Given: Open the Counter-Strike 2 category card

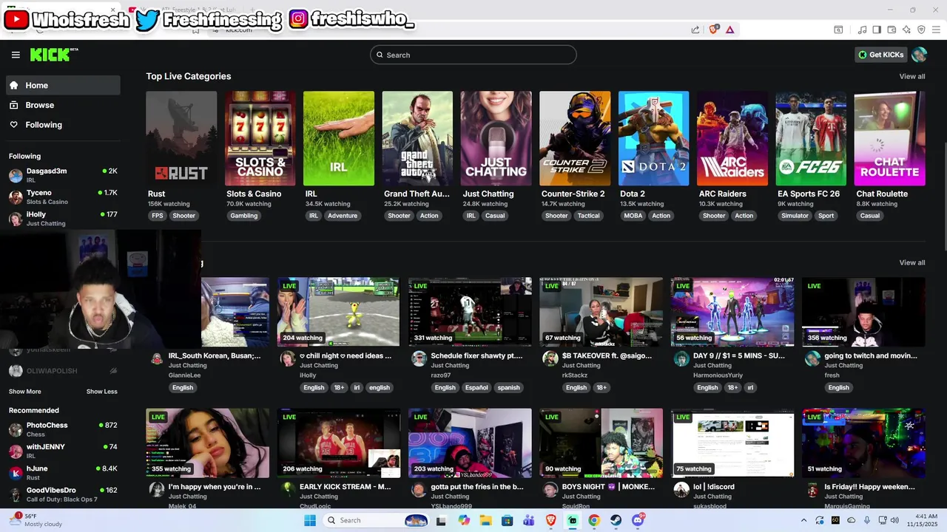Looking at the screenshot, I should tap(575, 138).
